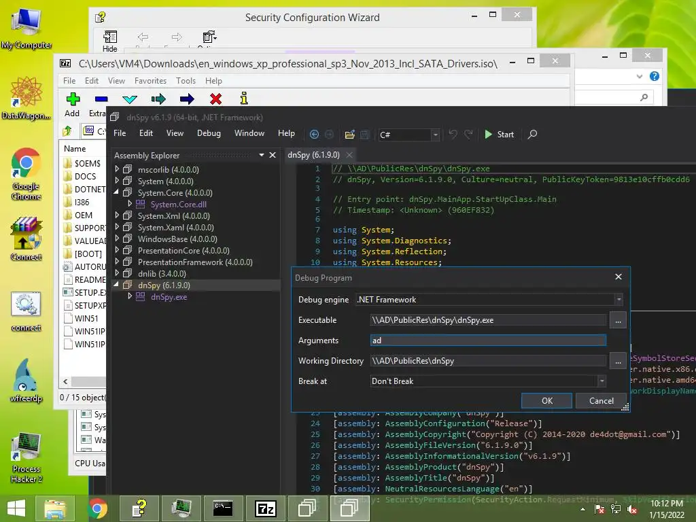
Task: Expand mscorlib (4.0.0.0) tree node
Action: (117, 169)
